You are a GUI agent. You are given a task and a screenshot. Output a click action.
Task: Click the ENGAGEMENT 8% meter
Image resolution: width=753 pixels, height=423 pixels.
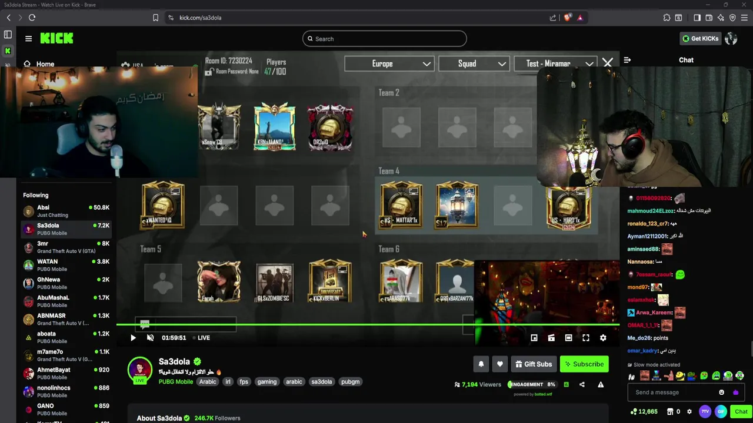(x=532, y=385)
